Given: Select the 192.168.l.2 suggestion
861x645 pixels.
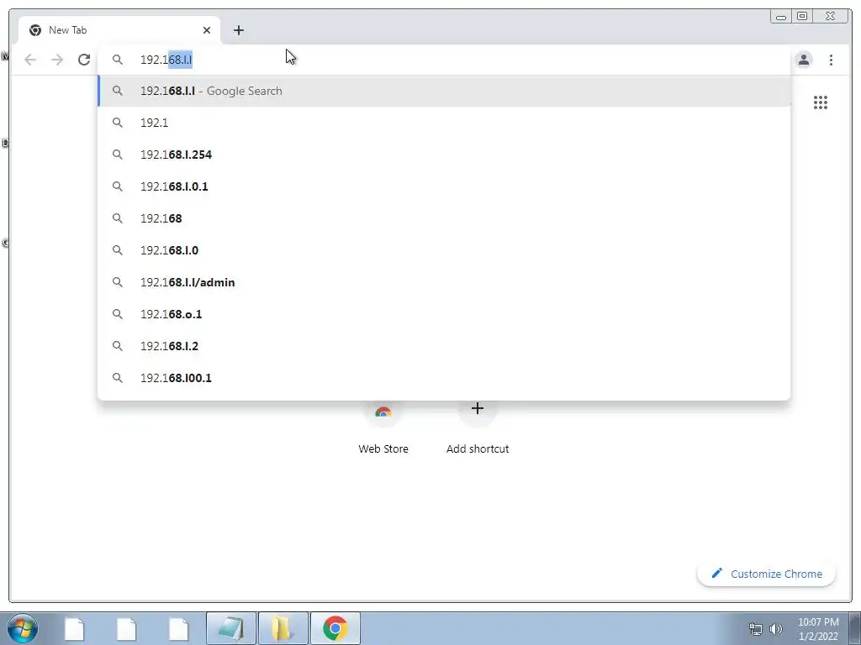Looking at the screenshot, I should 444,346.
